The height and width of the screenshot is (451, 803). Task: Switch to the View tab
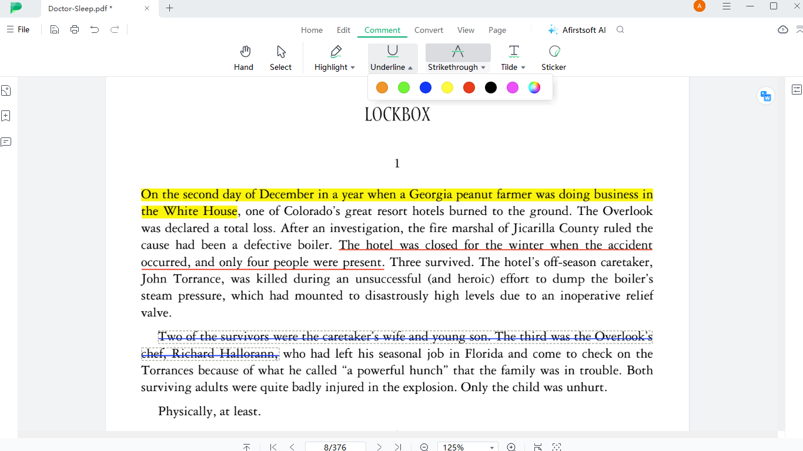466,30
